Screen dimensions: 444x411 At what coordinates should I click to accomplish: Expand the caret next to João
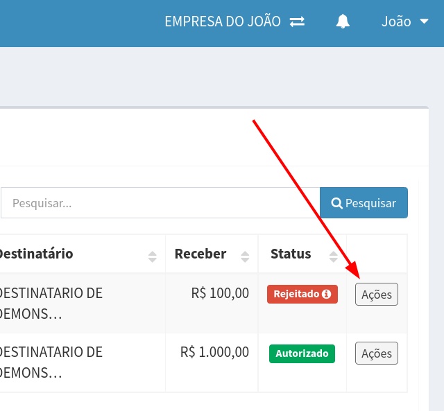[x=425, y=21]
